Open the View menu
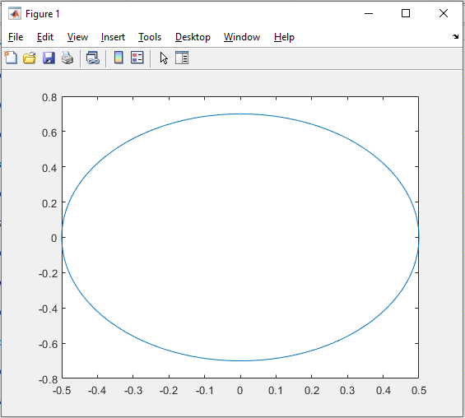The image size is (465, 418). (x=77, y=37)
